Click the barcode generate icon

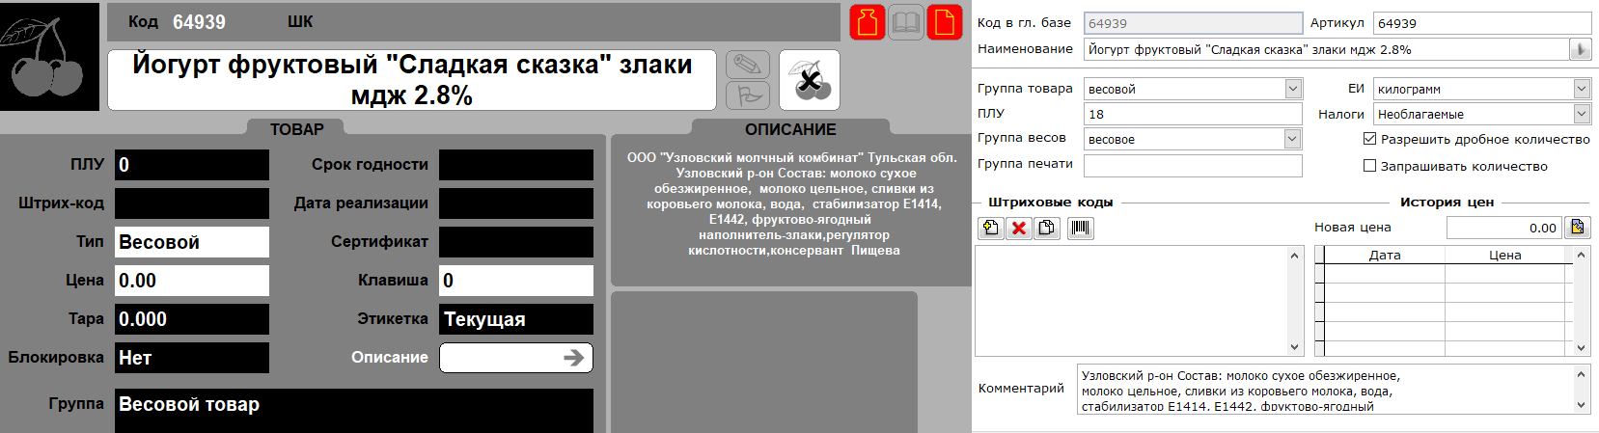(x=1081, y=229)
